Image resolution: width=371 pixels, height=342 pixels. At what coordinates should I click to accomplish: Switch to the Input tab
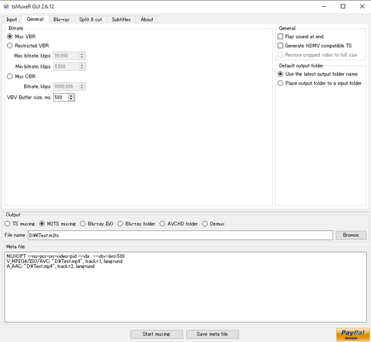[12, 19]
